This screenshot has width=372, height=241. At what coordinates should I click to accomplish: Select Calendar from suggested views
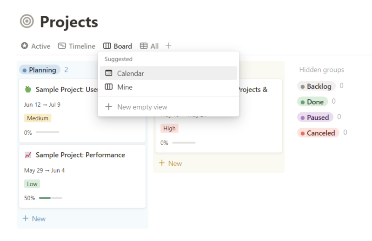click(130, 73)
